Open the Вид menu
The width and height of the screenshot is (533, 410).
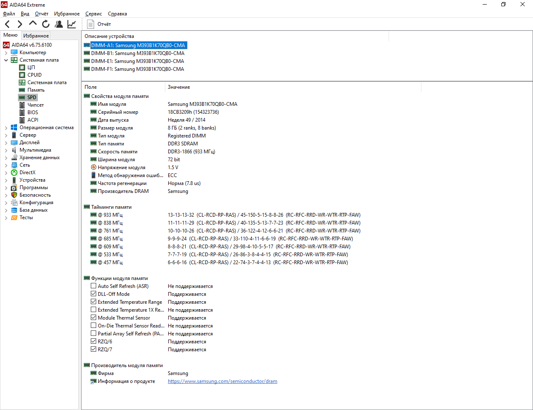[25, 14]
